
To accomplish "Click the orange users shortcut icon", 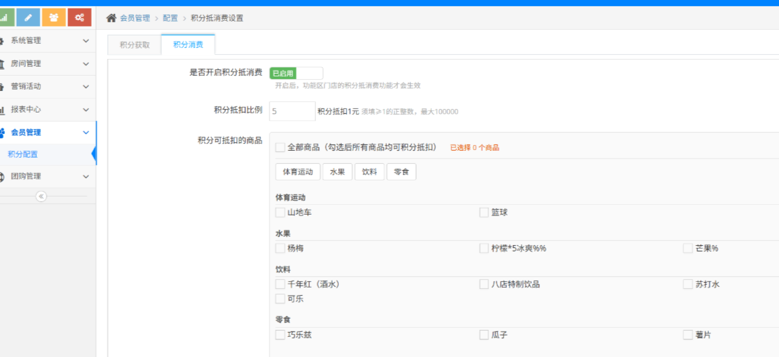I will (x=53, y=17).
